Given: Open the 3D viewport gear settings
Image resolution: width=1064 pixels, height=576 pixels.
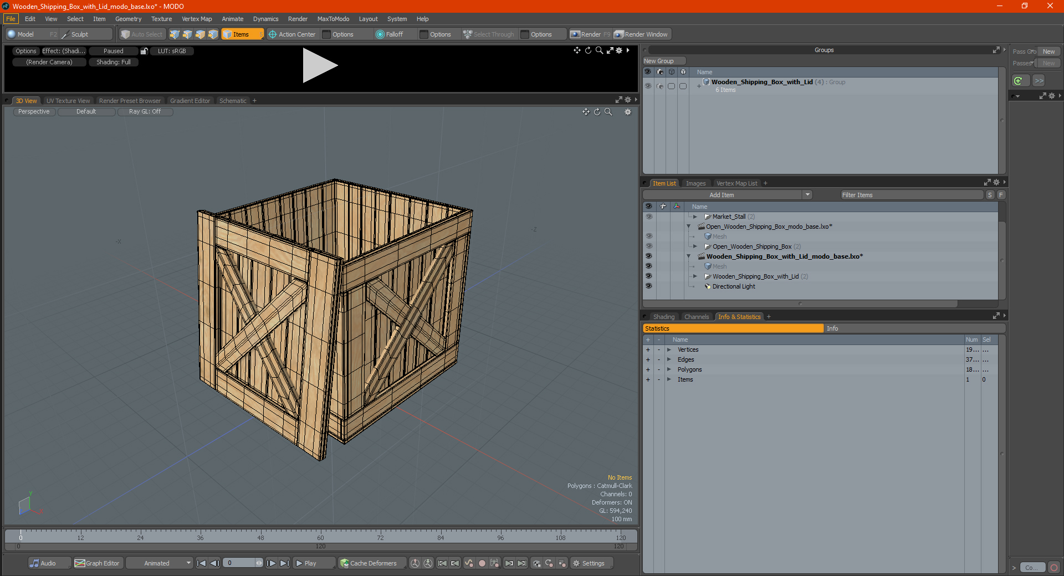Looking at the screenshot, I should pos(628,112).
